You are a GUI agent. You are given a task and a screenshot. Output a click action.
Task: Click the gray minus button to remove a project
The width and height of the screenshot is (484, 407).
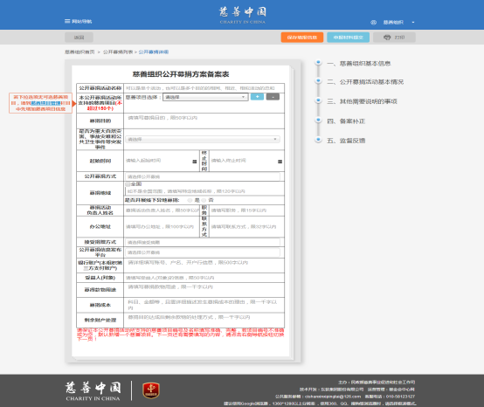(273, 97)
